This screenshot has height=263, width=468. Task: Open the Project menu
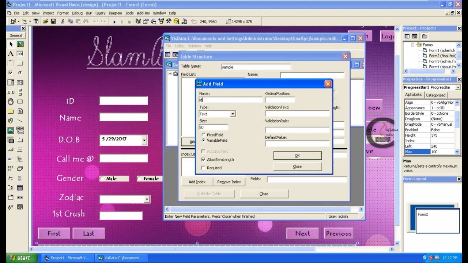48,13
